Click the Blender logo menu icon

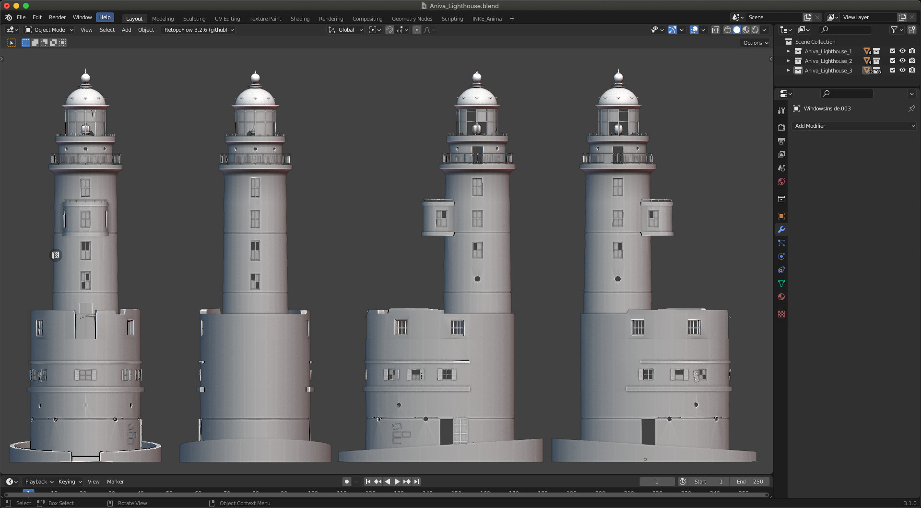(8, 17)
